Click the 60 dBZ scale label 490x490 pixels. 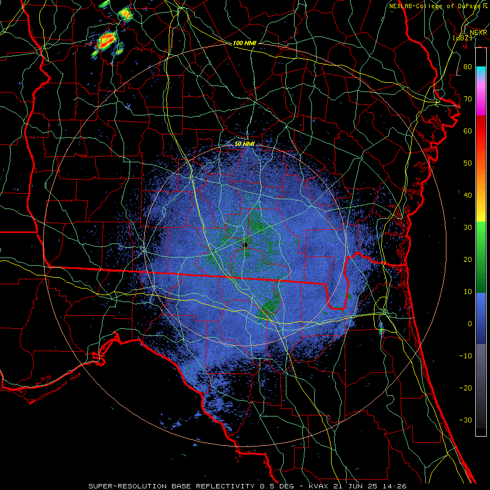click(468, 131)
